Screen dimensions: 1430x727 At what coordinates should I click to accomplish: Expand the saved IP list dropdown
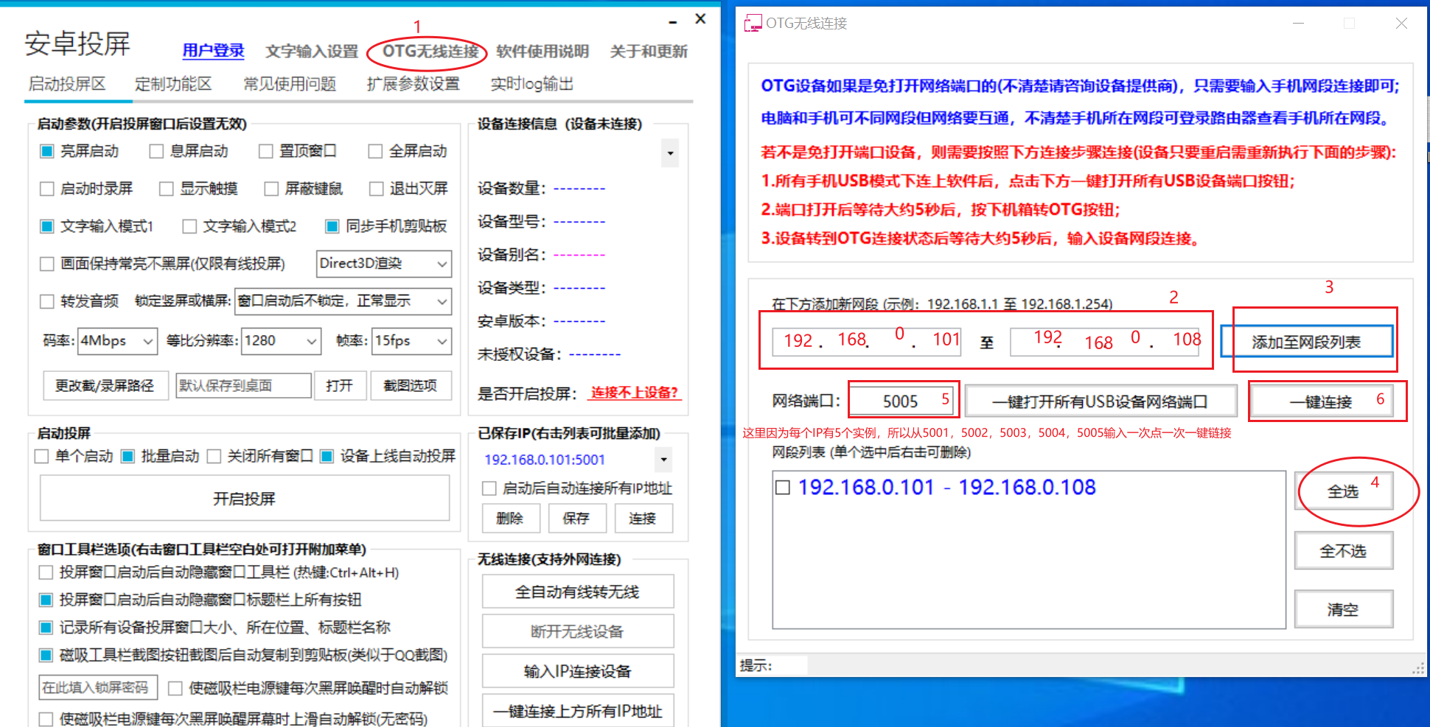(663, 460)
